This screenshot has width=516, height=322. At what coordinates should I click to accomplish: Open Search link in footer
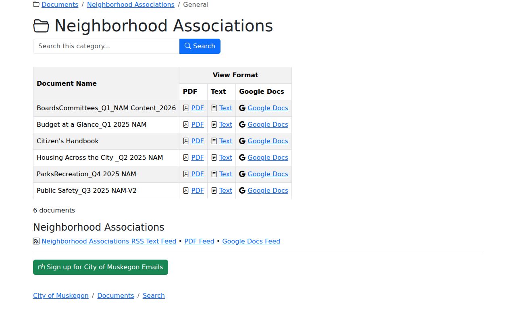(154, 295)
